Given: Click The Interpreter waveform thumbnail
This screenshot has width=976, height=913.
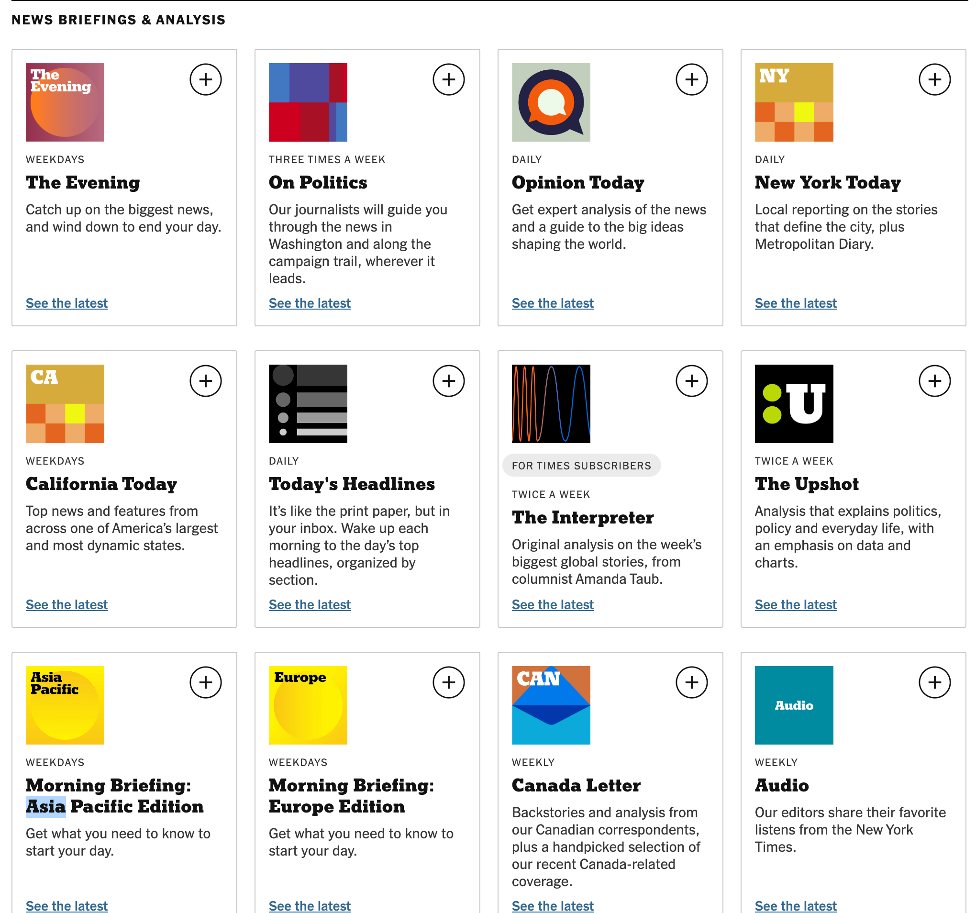Looking at the screenshot, I should click(551, 404).
